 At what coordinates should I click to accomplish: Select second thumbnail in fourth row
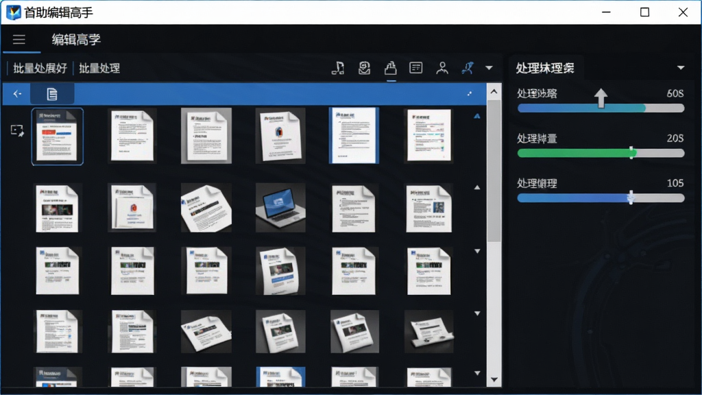coord(132,331)
